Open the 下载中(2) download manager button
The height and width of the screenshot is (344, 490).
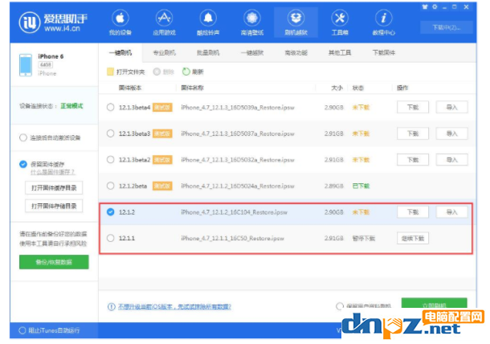pos(447,27)
